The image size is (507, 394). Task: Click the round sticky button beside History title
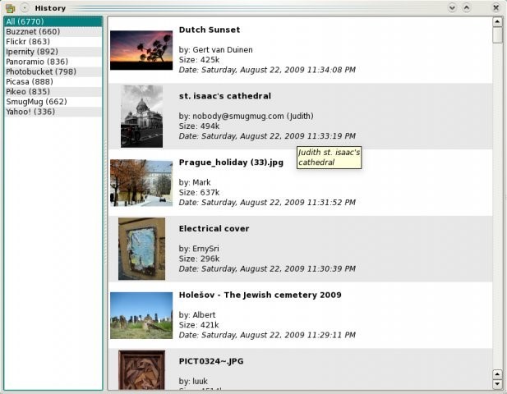coord(25,7)
